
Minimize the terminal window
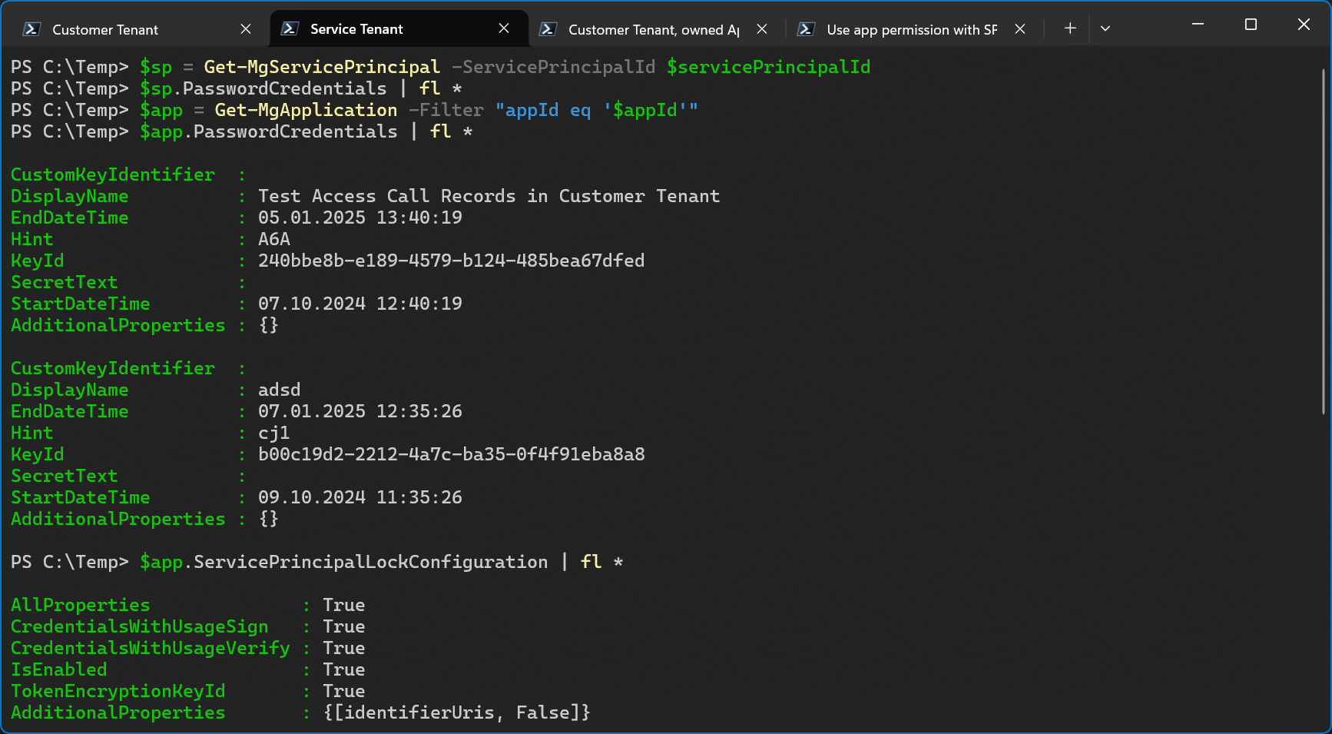coord(1198,25)
